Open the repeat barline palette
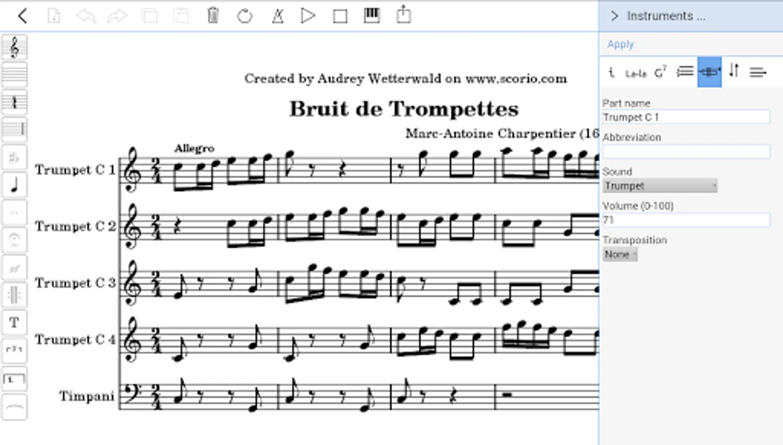This screenshot has width=783, height=445. [14, 295]
